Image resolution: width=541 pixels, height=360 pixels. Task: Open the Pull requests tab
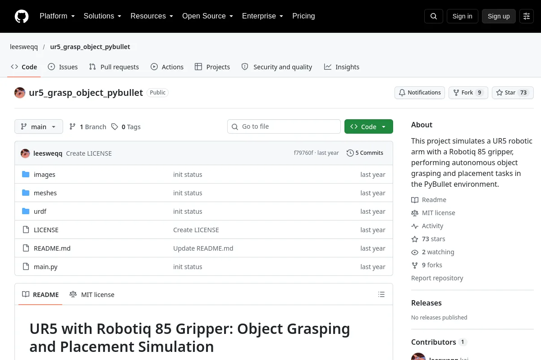(114, 67)
